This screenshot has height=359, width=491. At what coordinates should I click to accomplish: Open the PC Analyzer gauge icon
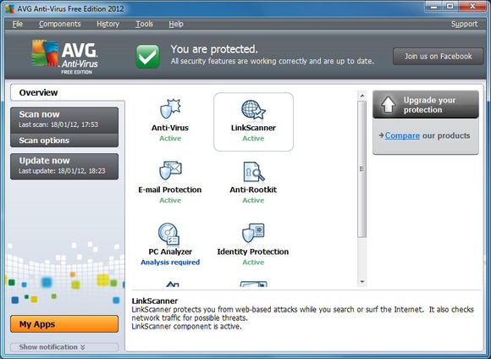click(168, 234)
